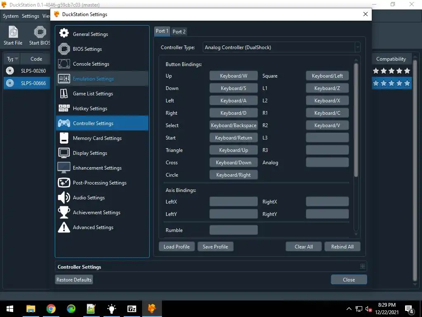This screenshot has width=422, height=317.
Task: Click the Code column header
Action: point(36,59)
